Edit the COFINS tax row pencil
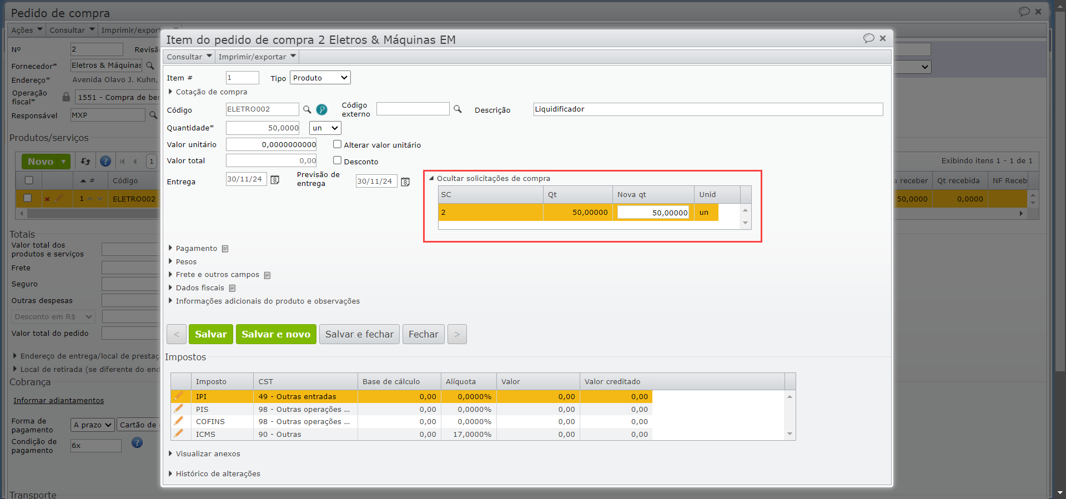 178,421
